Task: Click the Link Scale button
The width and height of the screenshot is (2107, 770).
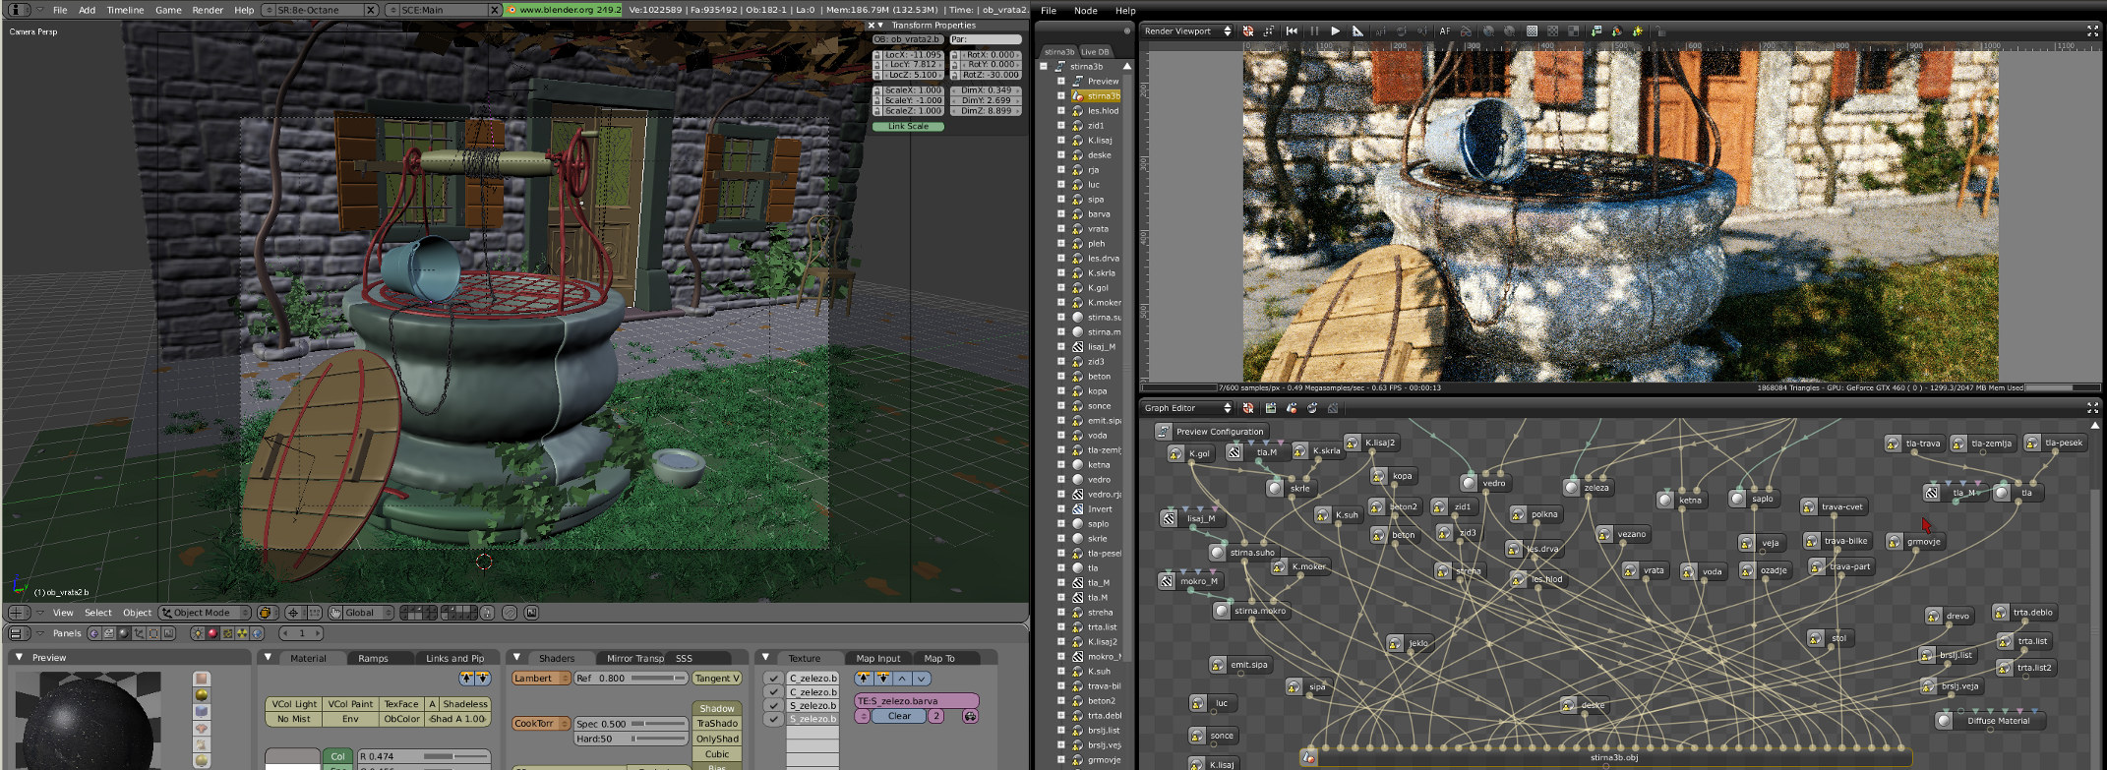Action: click(908, 126)
